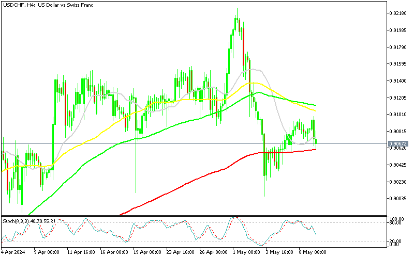Click the 0.92180 price axis label
Screen dimensions: 414x258
(x=398, y=14)
